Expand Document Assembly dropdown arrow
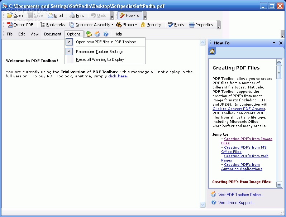 pos(113,25)
